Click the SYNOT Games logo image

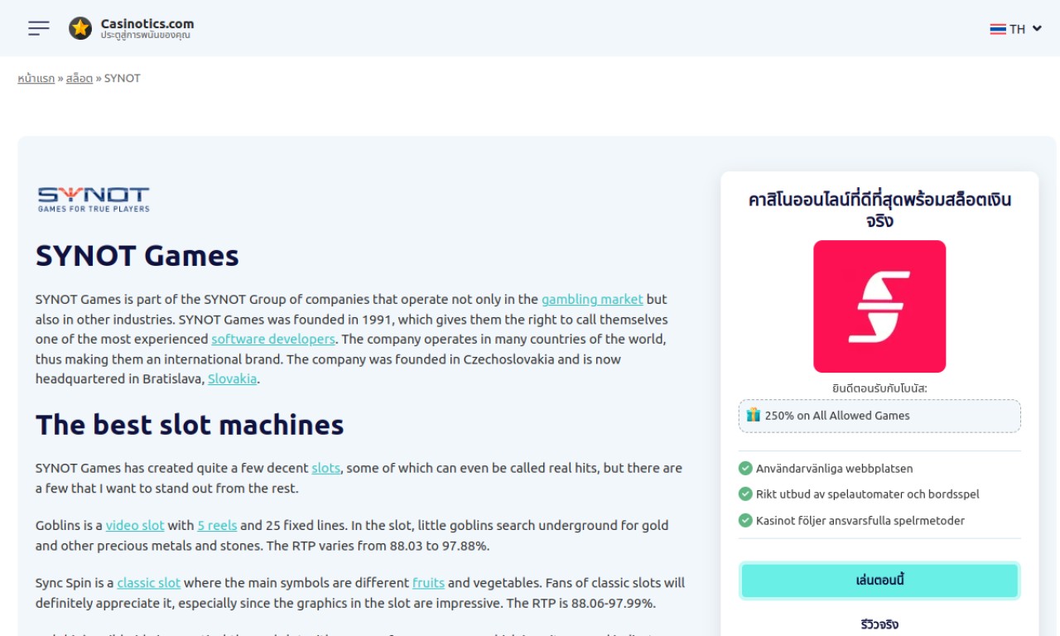pos(94,200)
